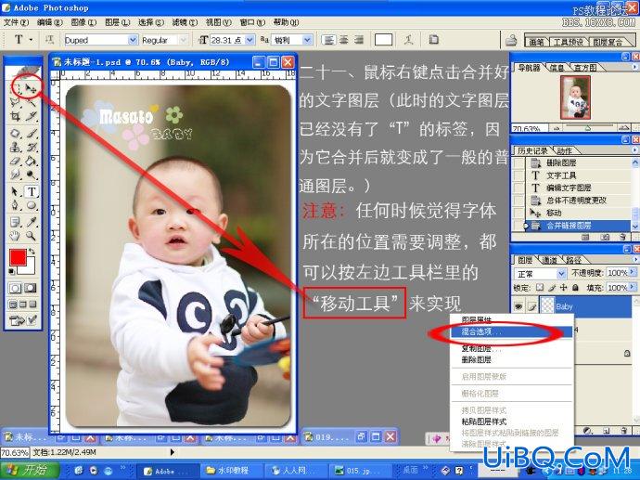Center text in options bar
Image resolution: width=640 pixels, height=480 pixels.
pyautogui.click(x=344, y=40)
